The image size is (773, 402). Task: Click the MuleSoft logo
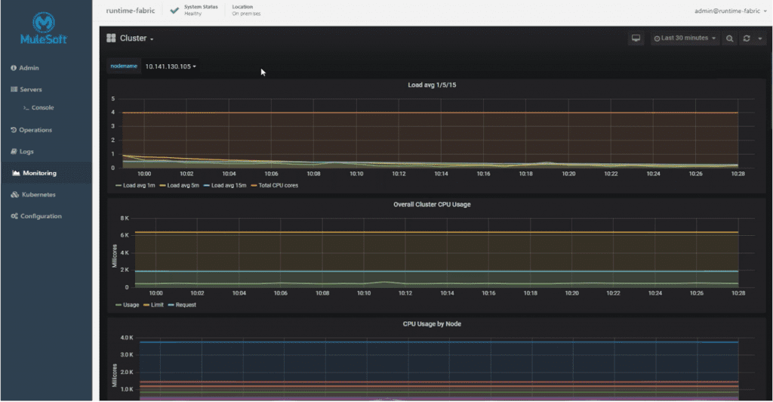pyautogui.click(x=43, y=28)
